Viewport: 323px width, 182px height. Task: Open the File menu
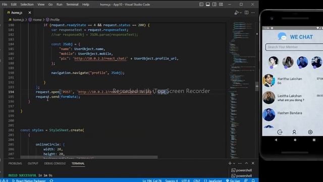tap(5, 5)
